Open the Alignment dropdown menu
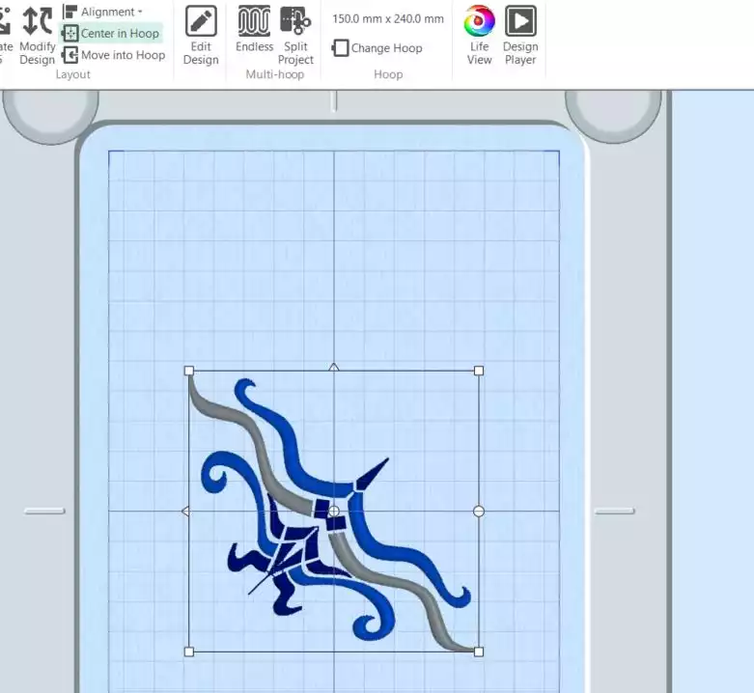The image size is (754, 693). pos(103,12)
